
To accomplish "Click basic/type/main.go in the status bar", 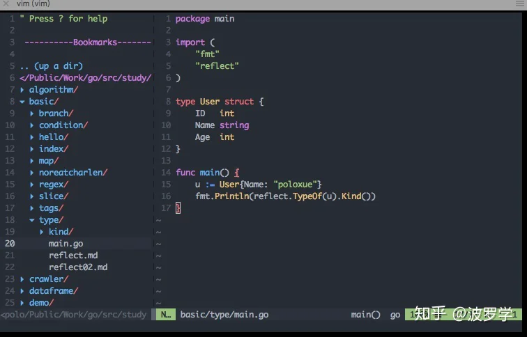I will coord(224,315).
